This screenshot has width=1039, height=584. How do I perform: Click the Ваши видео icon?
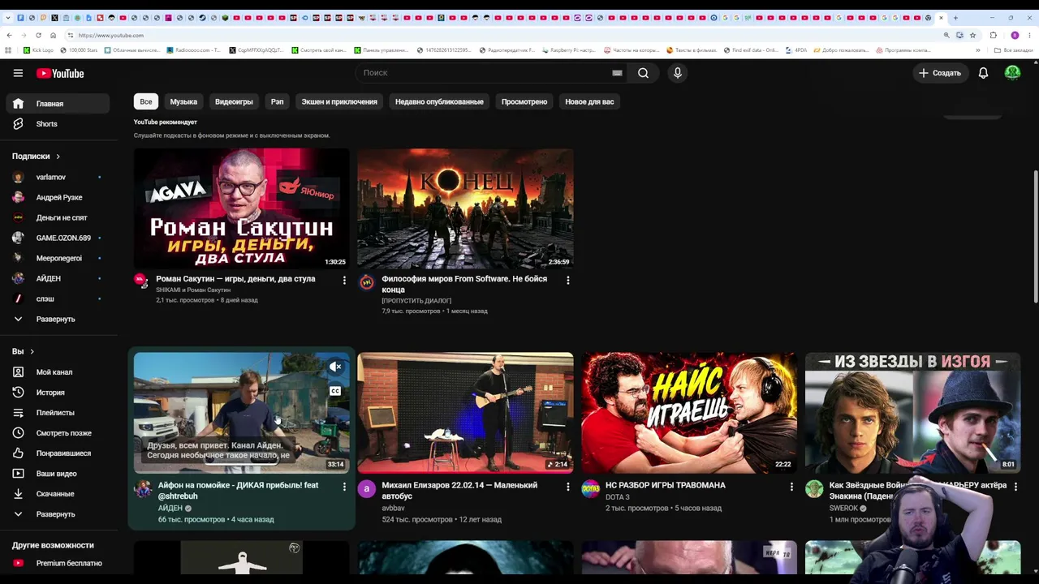pyautogui.click(x=18, y=474)
